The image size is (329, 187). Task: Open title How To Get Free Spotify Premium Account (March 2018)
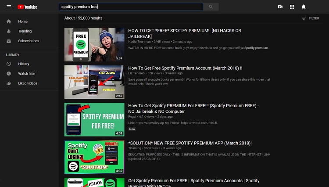[x=185, y=68]
